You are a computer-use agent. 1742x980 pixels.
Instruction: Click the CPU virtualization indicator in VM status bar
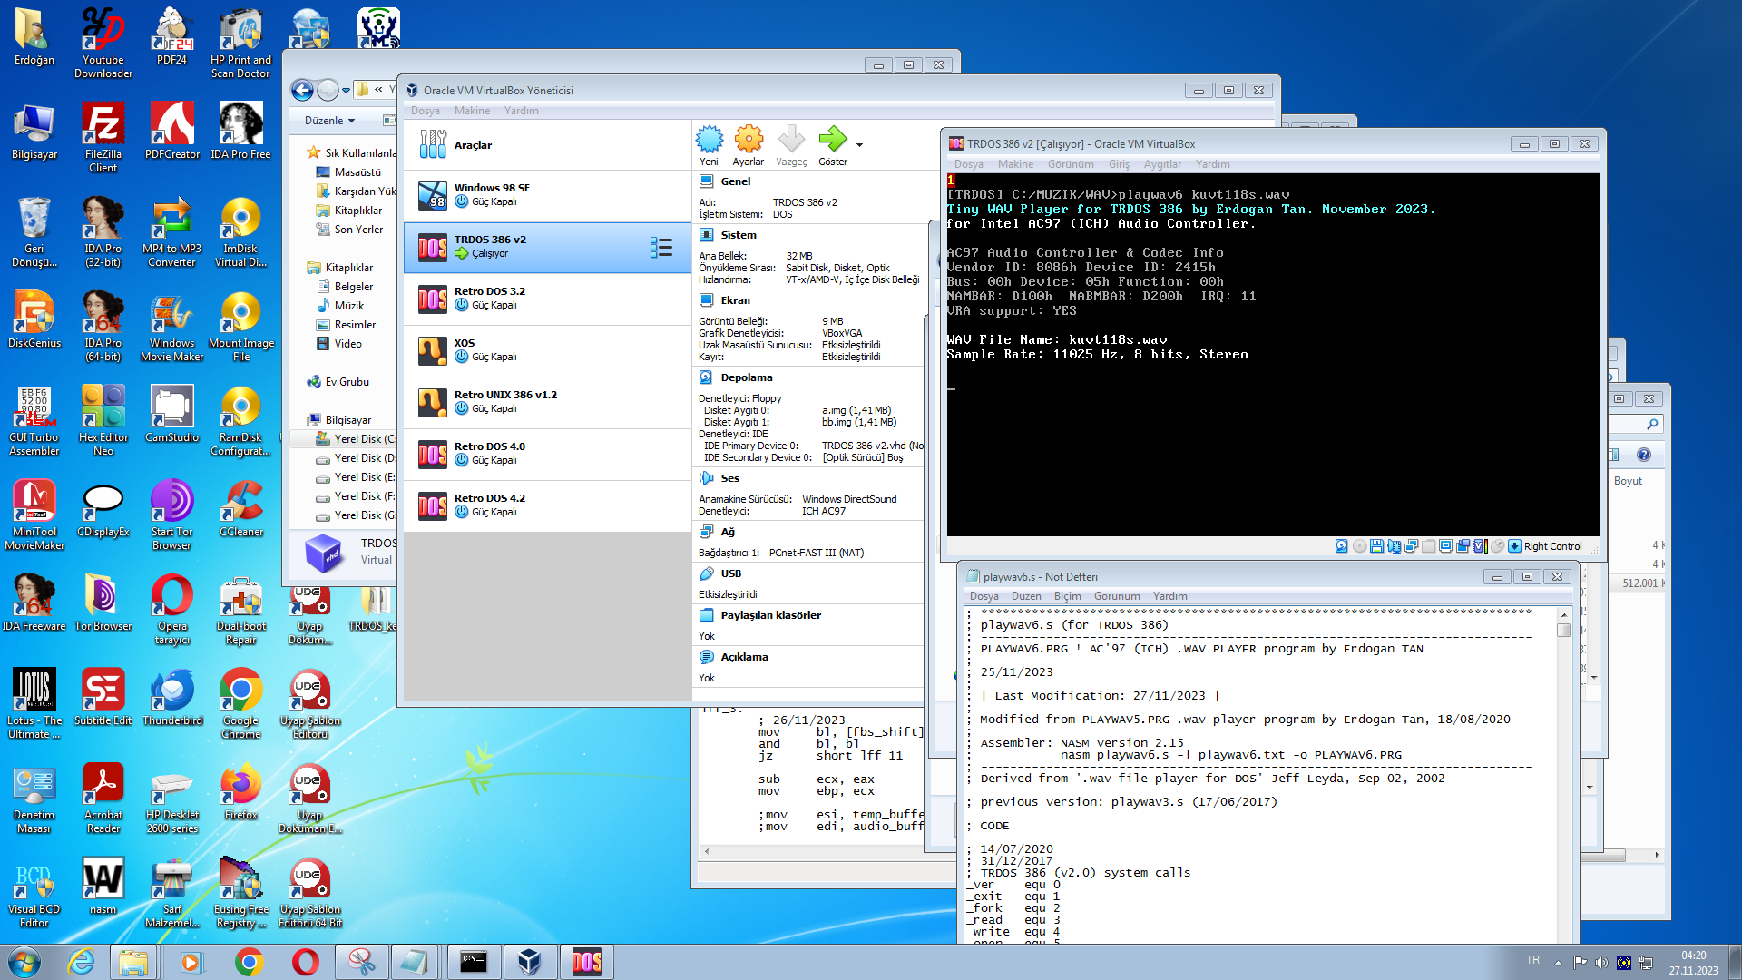point(1480,546)
